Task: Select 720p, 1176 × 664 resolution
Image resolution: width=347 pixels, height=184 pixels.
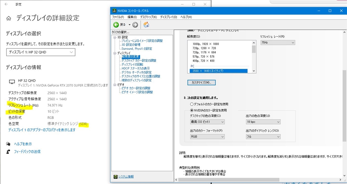Action: pos(204,52)
